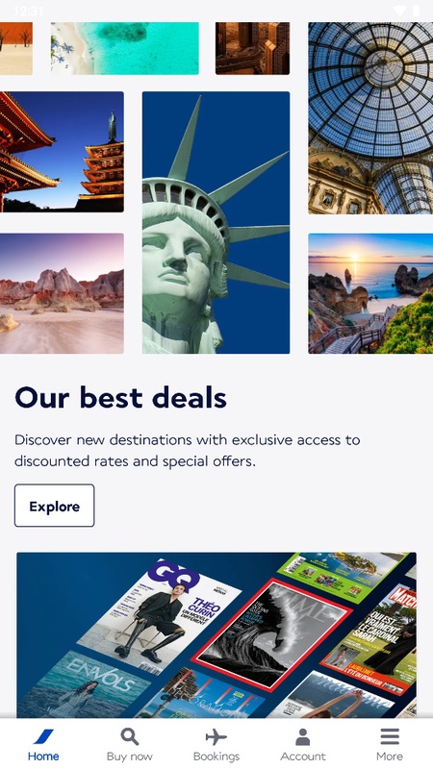This screenshot has height=769, width=433.
Task: Check the Wi-Fi status bar icon
Action: click(x=399, y=11)
